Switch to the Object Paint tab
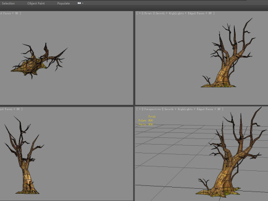The width and height of the screenshot is (268, 201). click(x=36, y=3)
